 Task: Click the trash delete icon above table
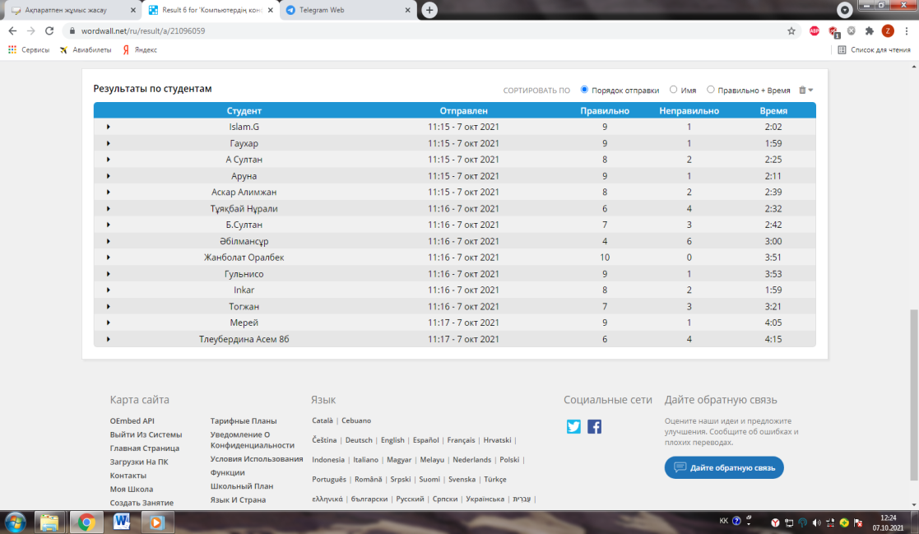[x=802, y=90]
